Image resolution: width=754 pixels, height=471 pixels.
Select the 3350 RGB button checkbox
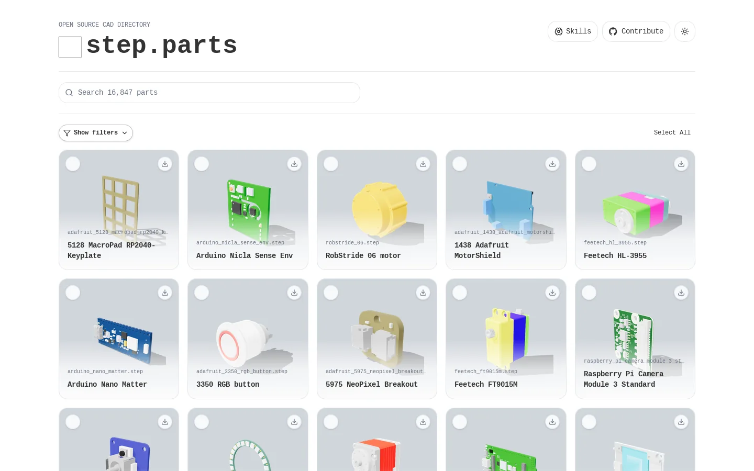pos(202,293)
